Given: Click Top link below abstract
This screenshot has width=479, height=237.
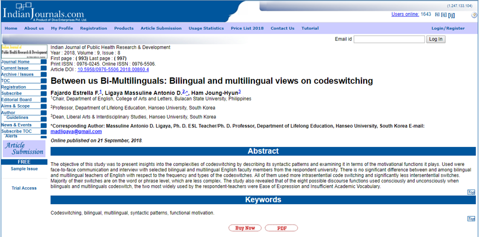Looking at the screenshot, I should pyautogui.click(x=472, y=192).
